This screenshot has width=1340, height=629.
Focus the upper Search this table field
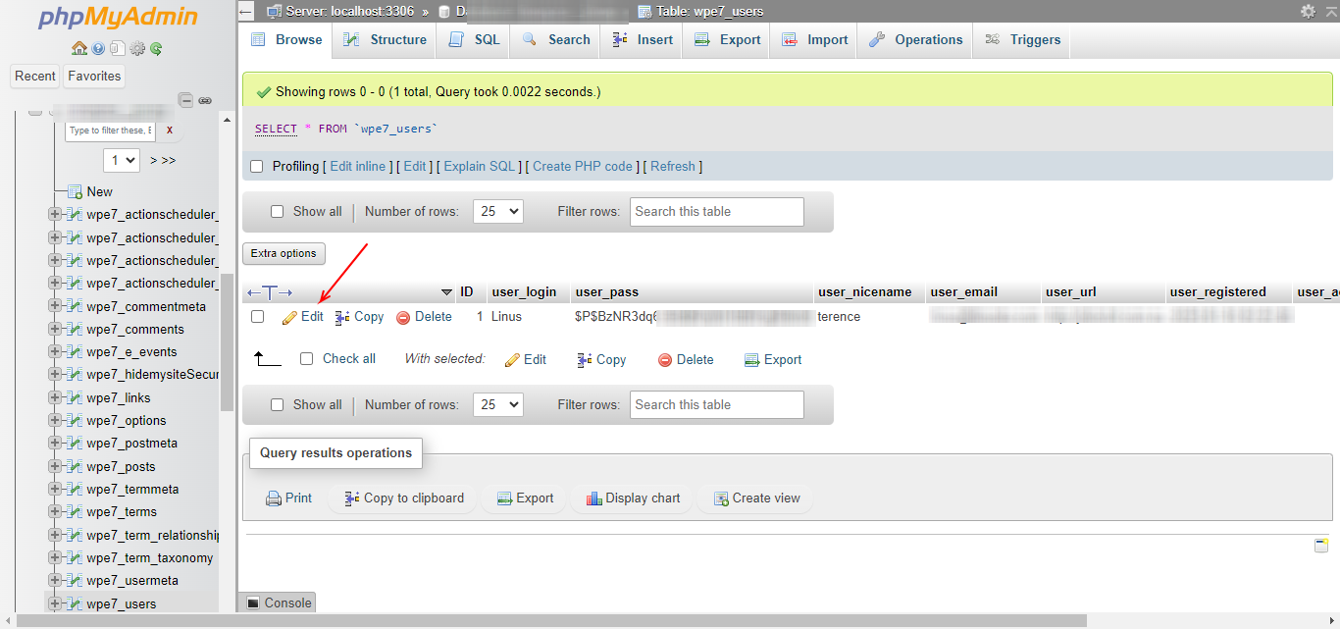(717, 212)
